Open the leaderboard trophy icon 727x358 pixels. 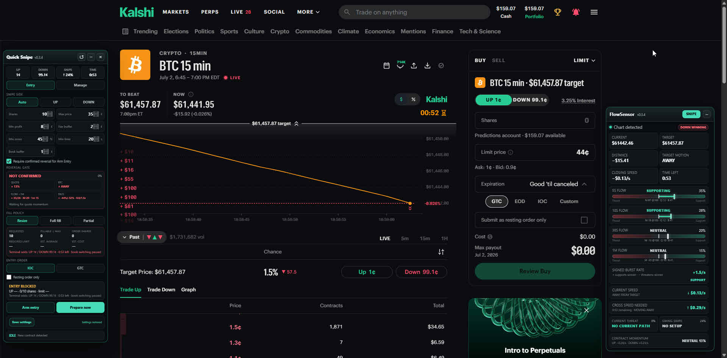(557, 12)
